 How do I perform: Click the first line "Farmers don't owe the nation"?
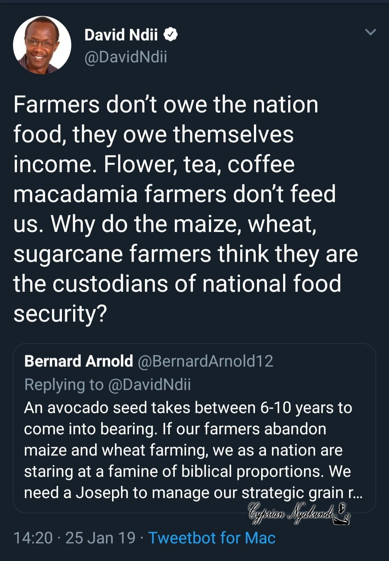[x=166, y=105]
